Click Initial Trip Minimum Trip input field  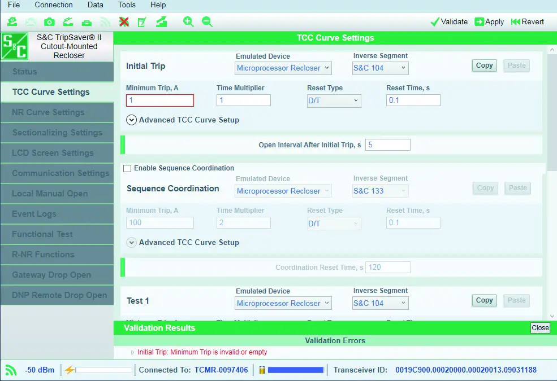pyautogui.click(x=160, y=100)
